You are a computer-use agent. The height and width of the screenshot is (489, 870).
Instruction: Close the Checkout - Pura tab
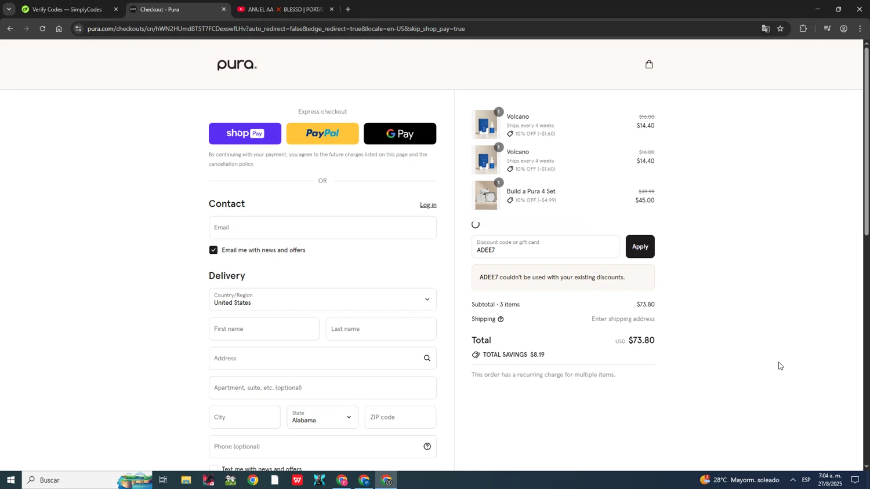[x=224, y=9]
